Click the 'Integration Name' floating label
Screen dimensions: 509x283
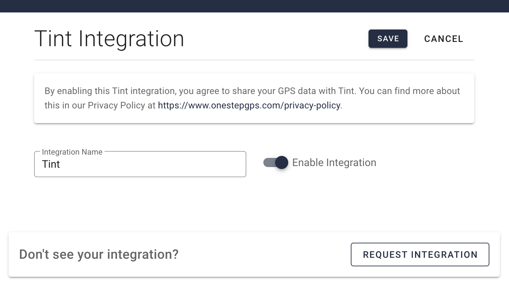click(72, 152)
